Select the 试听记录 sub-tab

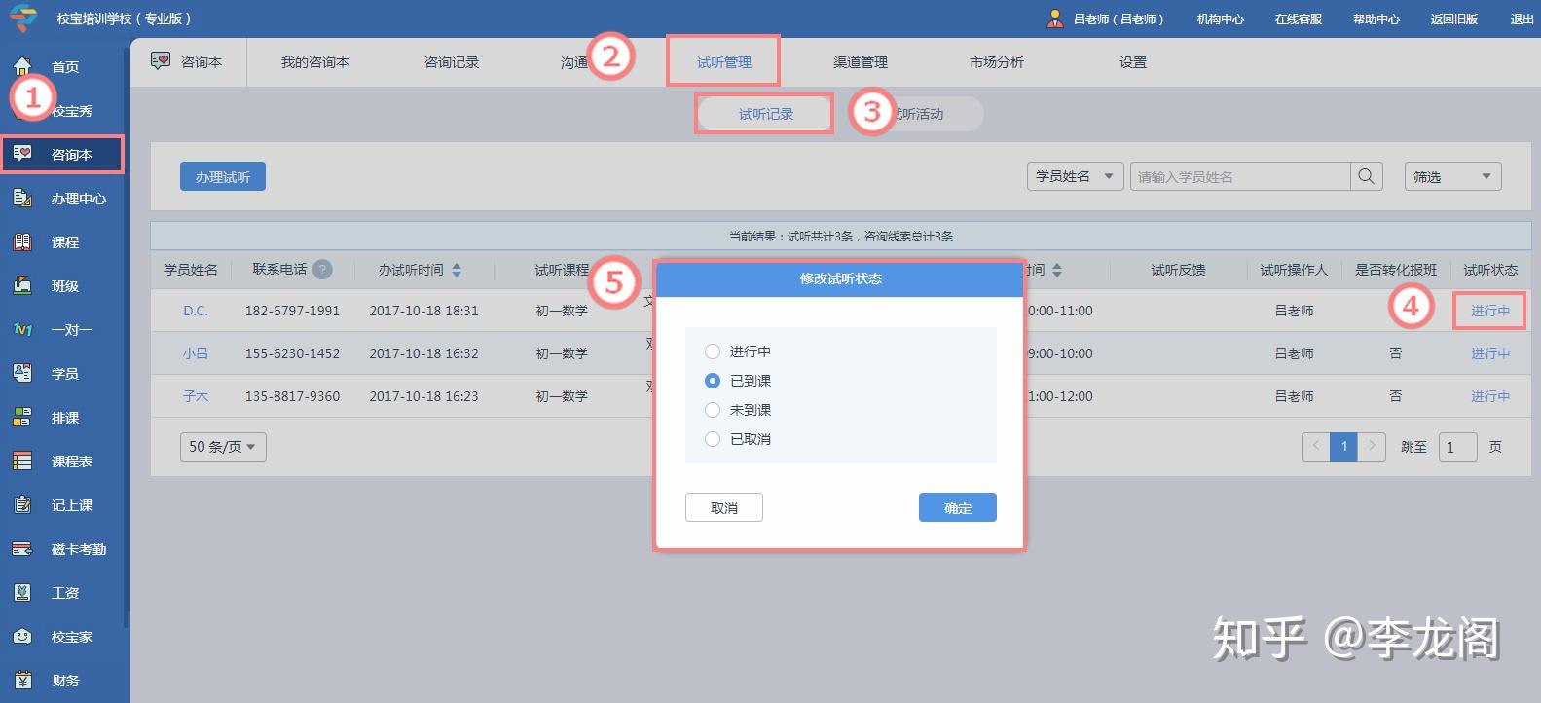tap(766, 114)
